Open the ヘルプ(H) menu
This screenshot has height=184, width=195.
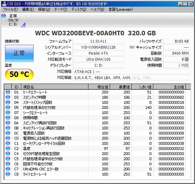tap(97, 9)
